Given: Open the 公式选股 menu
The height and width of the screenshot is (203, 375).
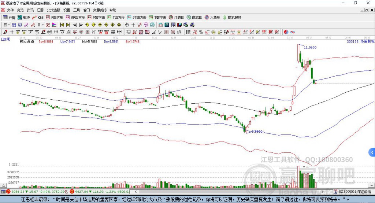Looking at the screenshot, I should (53, 10).
